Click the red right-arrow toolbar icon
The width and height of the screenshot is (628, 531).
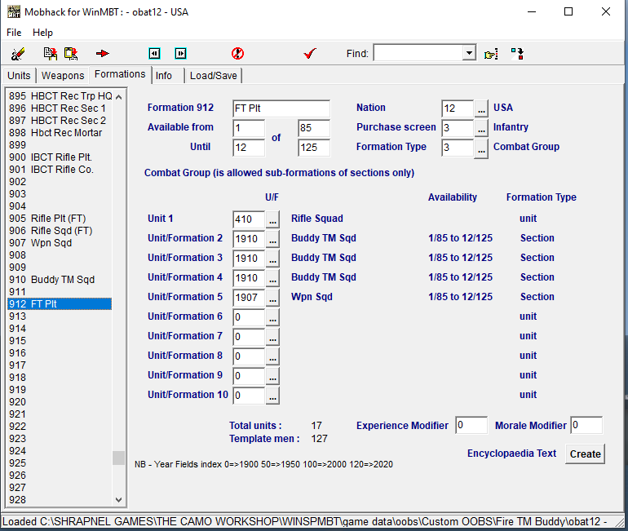(103, 54)
